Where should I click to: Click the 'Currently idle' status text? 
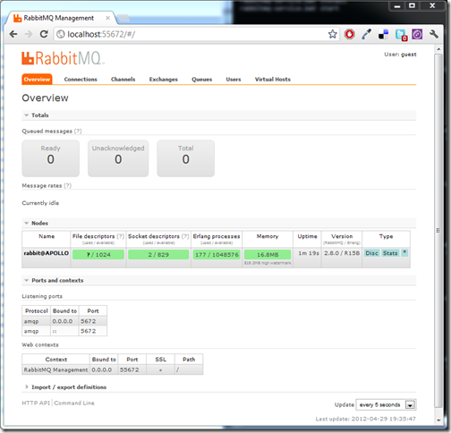[x=40, y=203]
